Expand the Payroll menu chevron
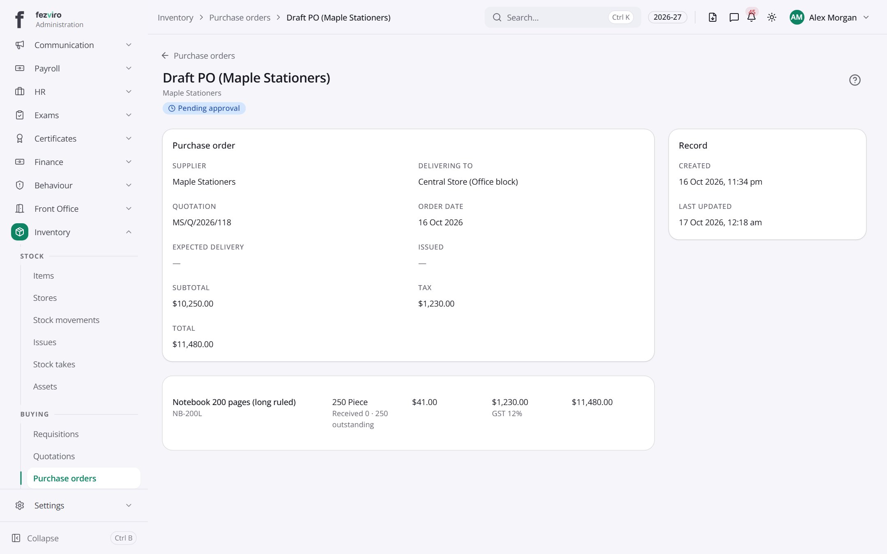 click(129, 69)
